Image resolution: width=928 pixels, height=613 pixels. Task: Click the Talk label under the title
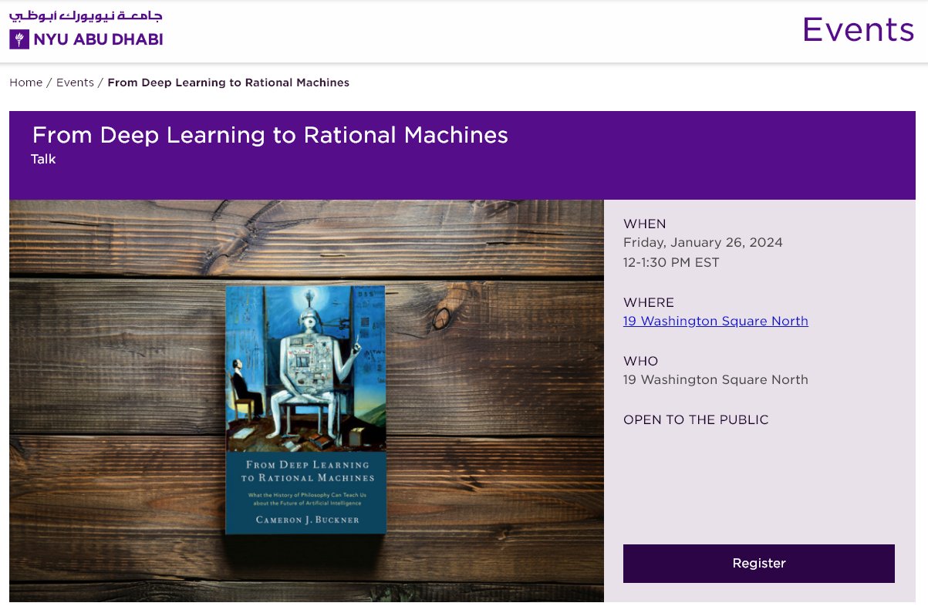(x=43, y=160)
